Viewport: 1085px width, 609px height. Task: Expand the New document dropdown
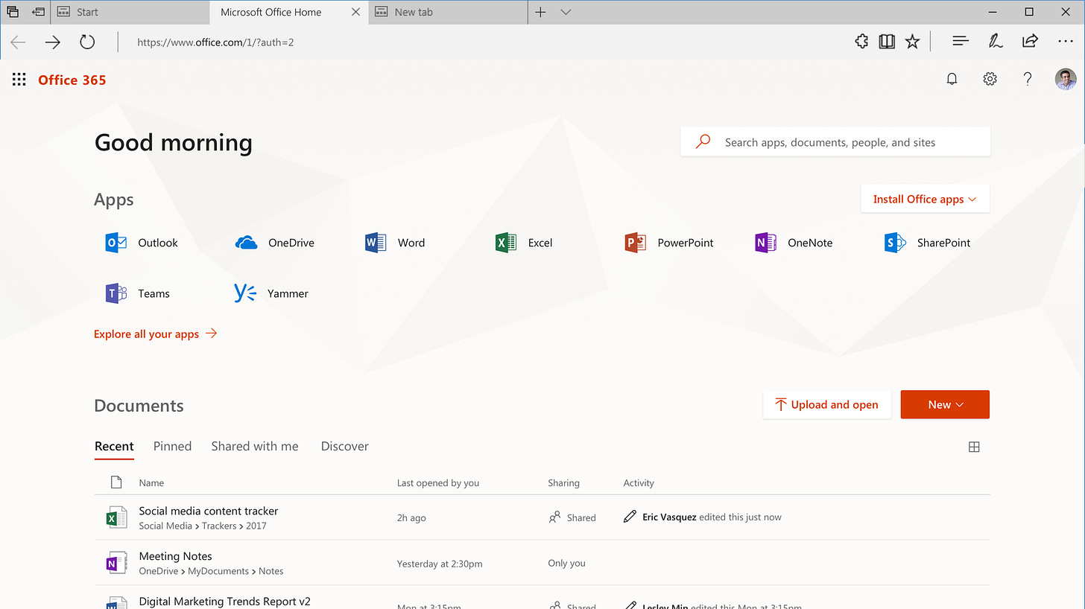(945, 404)
